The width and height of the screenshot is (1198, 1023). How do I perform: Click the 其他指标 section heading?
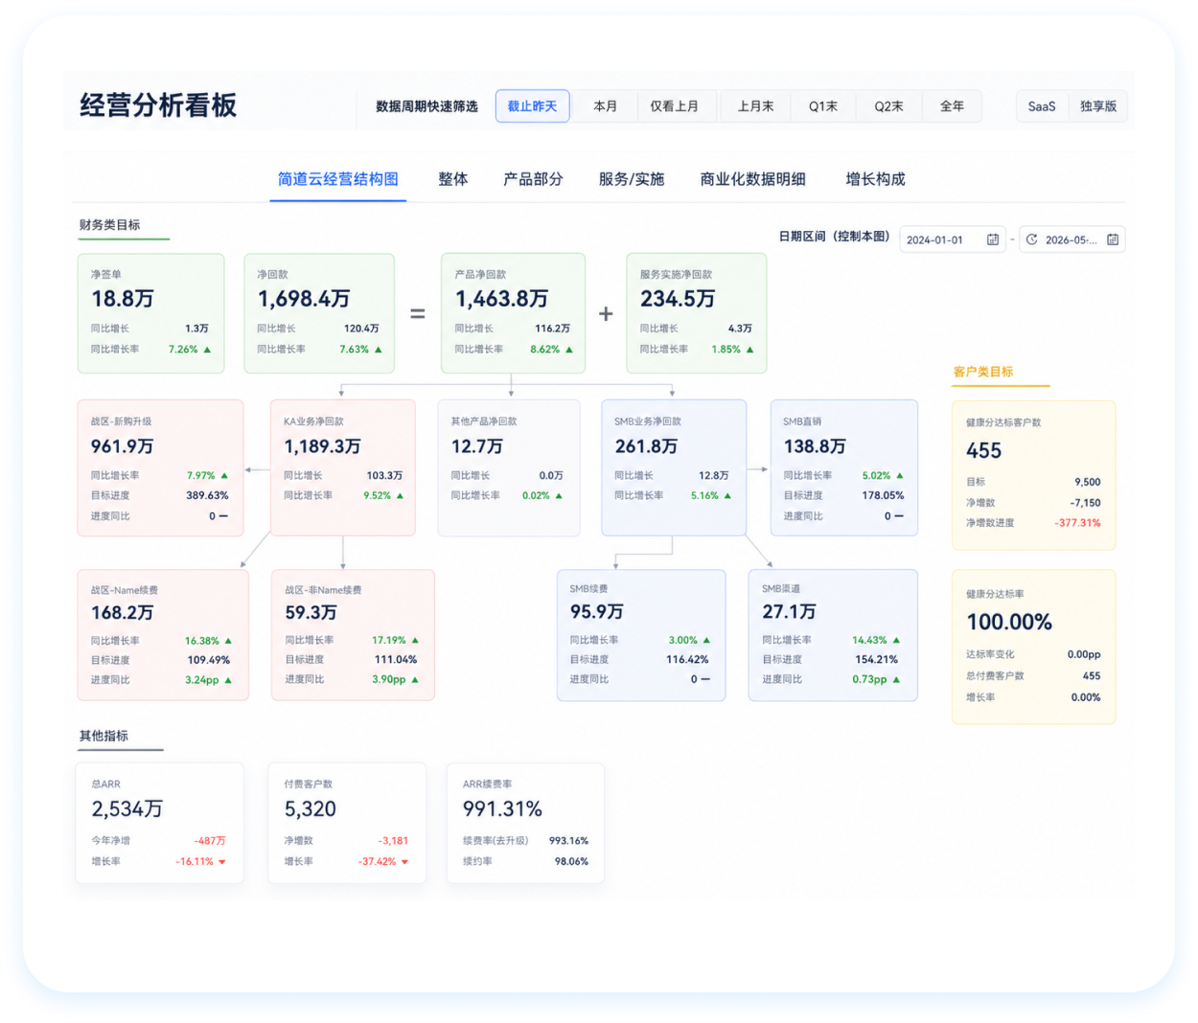coord(104,736)
